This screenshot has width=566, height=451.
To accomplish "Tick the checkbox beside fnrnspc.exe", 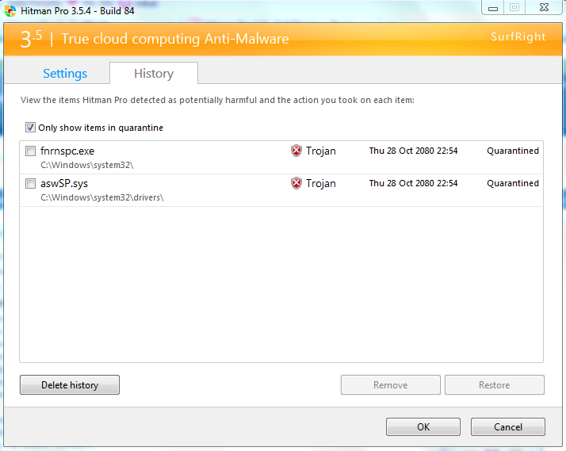I will [30, 151].
